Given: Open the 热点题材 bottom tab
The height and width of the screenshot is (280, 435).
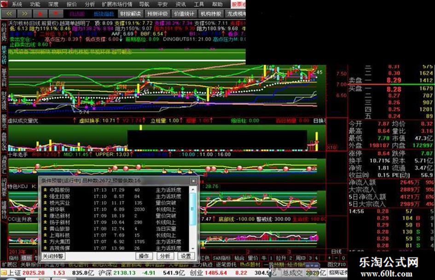Looking at the screenshot, I should click(x=250, y=264).
